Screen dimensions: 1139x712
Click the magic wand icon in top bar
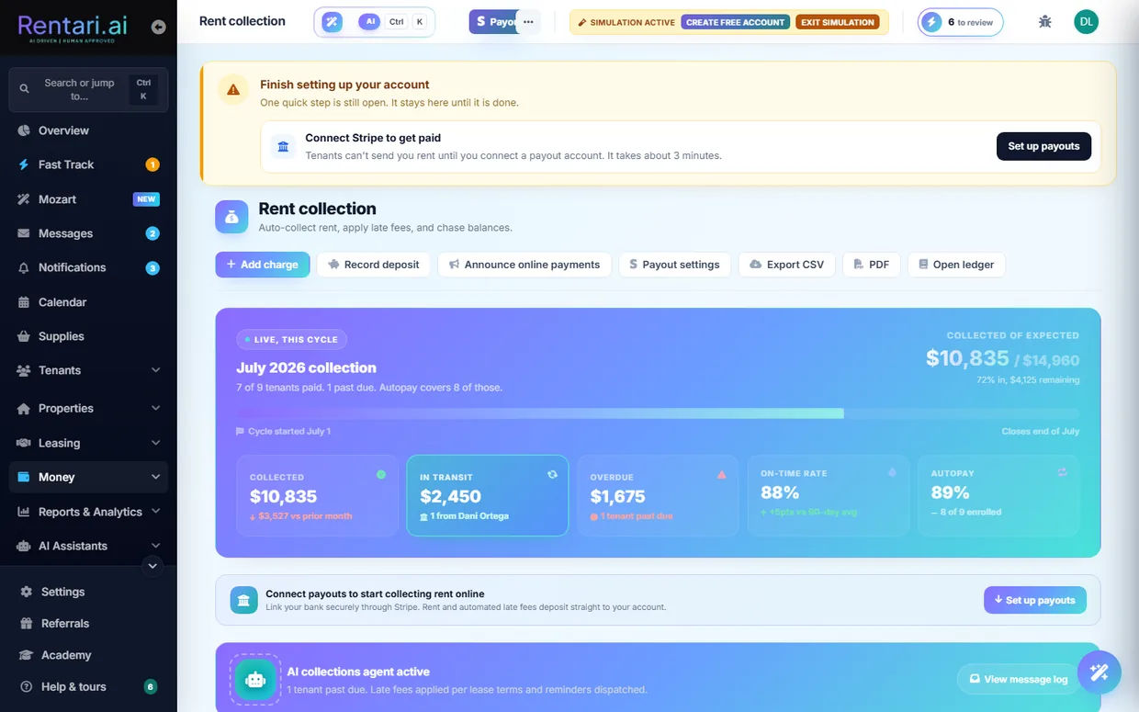click(333, 22)
